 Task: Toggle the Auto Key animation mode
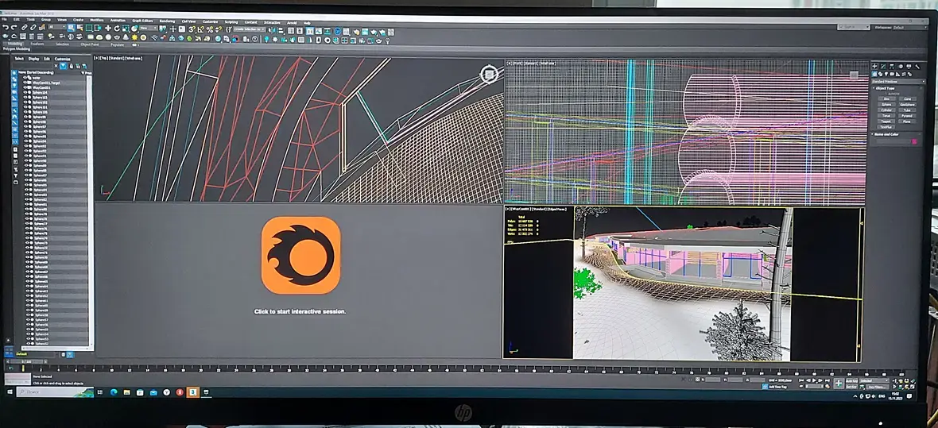pyautogui.click(x=852, y=381)
